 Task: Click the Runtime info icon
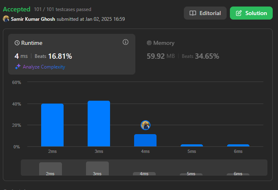pos(126,42)
